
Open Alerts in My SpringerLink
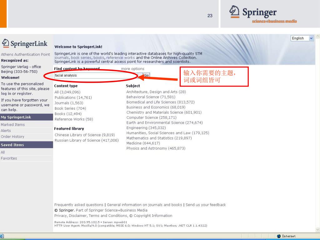pos(6,131)
